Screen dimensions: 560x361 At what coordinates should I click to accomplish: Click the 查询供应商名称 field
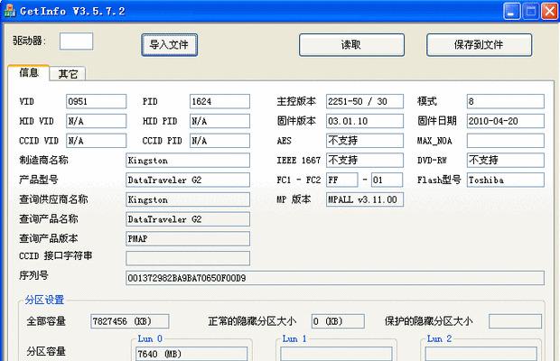[188, 199]
